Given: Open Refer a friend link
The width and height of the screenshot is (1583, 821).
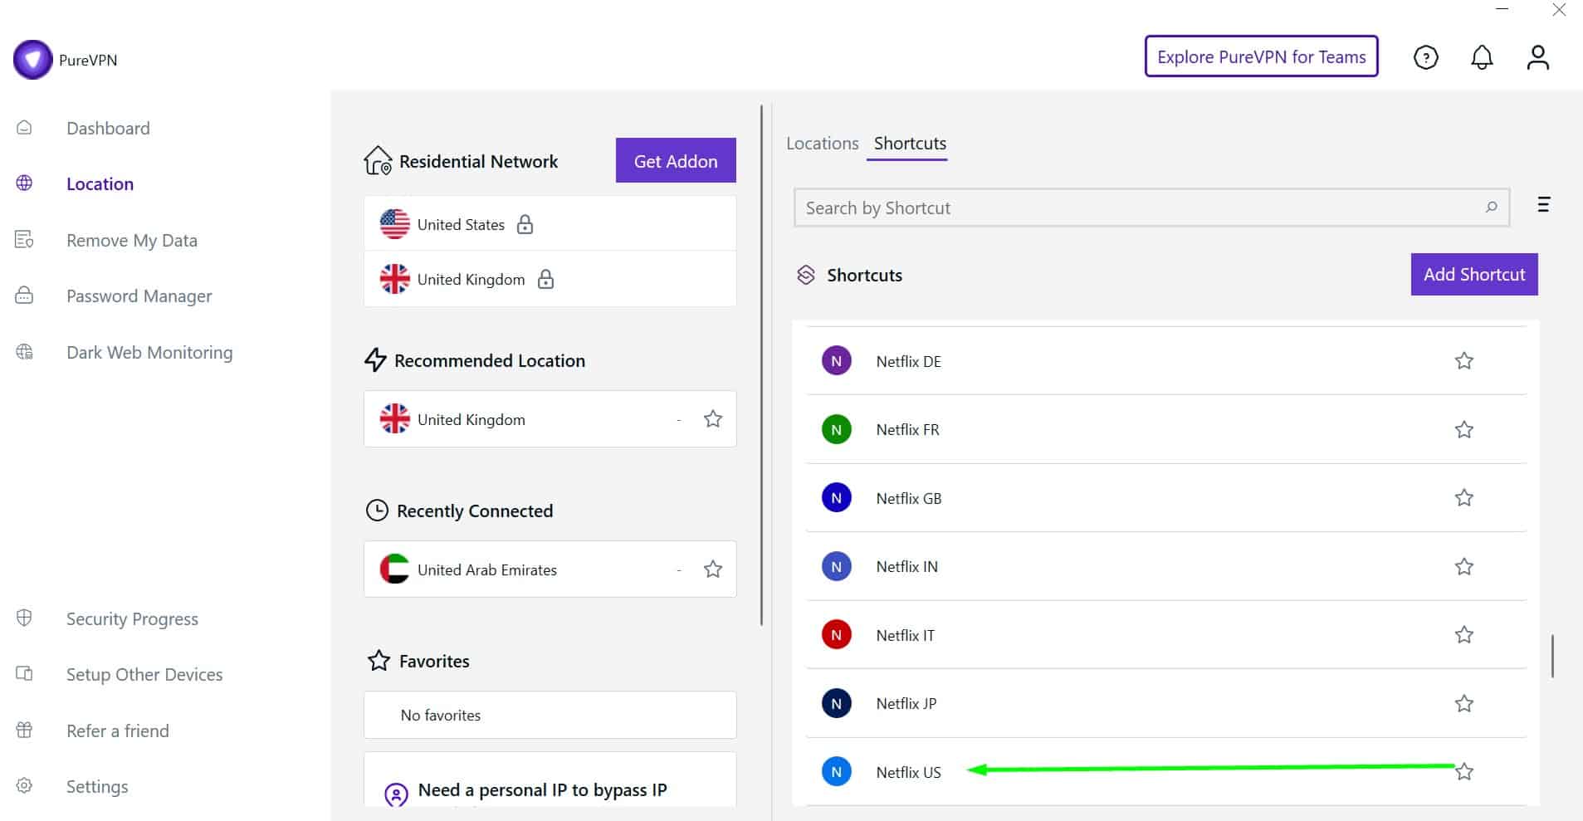Looking at the screenshot, I should pos(118,731).
